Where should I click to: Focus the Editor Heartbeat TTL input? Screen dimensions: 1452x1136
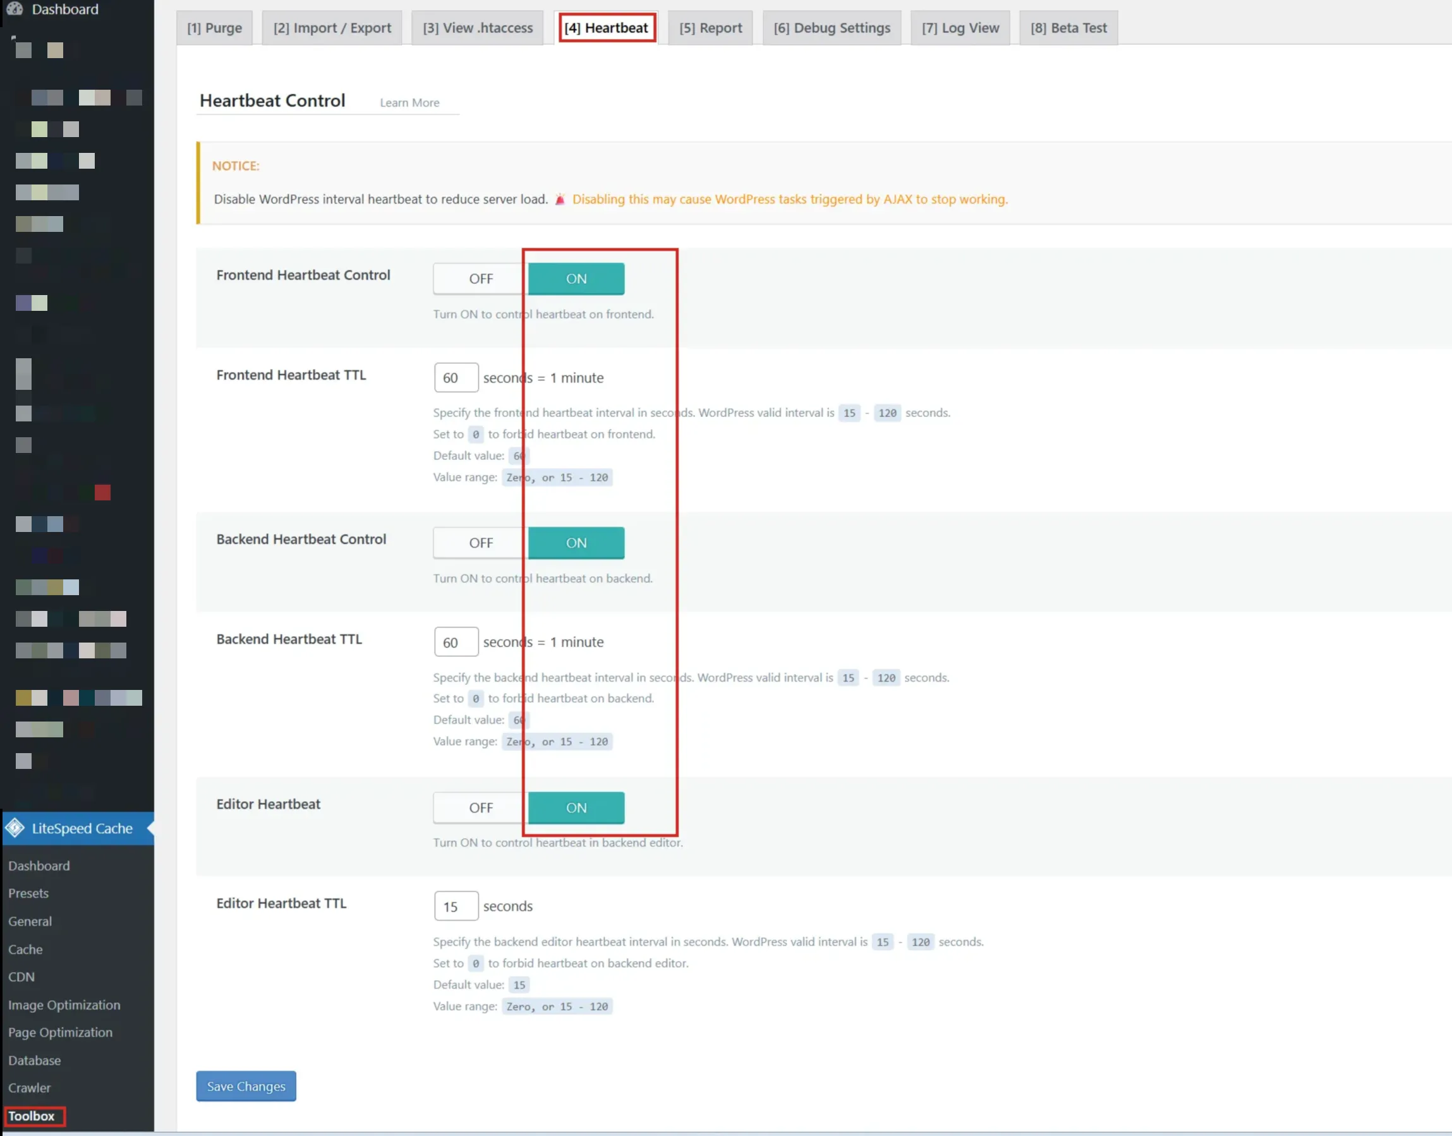pos(456,906)
